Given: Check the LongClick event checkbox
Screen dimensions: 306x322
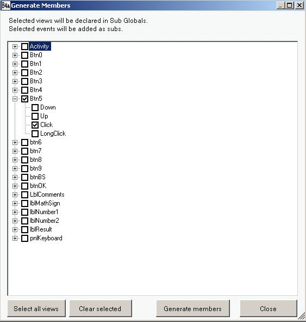Looking at the screenshot, I should (x=35, y=133).
